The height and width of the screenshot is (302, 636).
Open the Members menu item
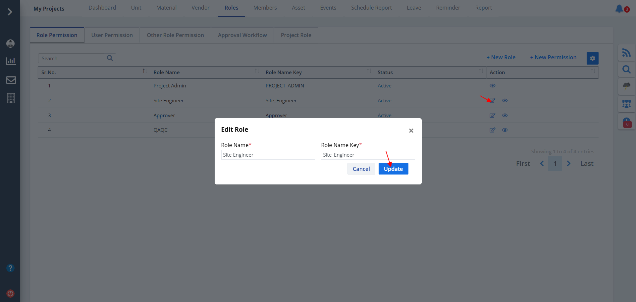coord(265,8)
